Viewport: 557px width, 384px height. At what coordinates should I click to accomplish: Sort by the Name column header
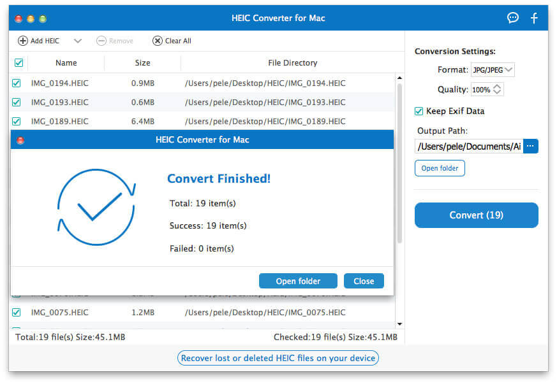66,63
